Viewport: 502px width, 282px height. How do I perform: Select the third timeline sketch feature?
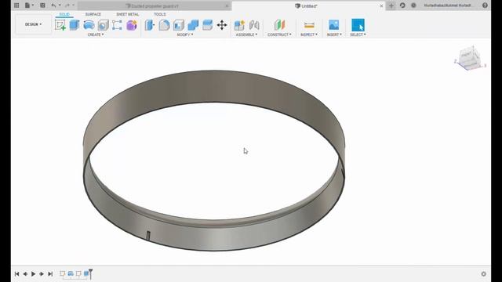click(78, 273)
